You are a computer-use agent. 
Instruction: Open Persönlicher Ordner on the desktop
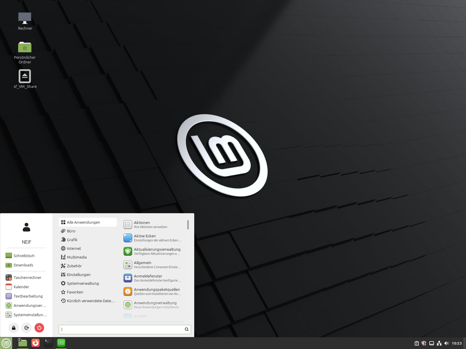pyautogui.click(x=25, y=53)
